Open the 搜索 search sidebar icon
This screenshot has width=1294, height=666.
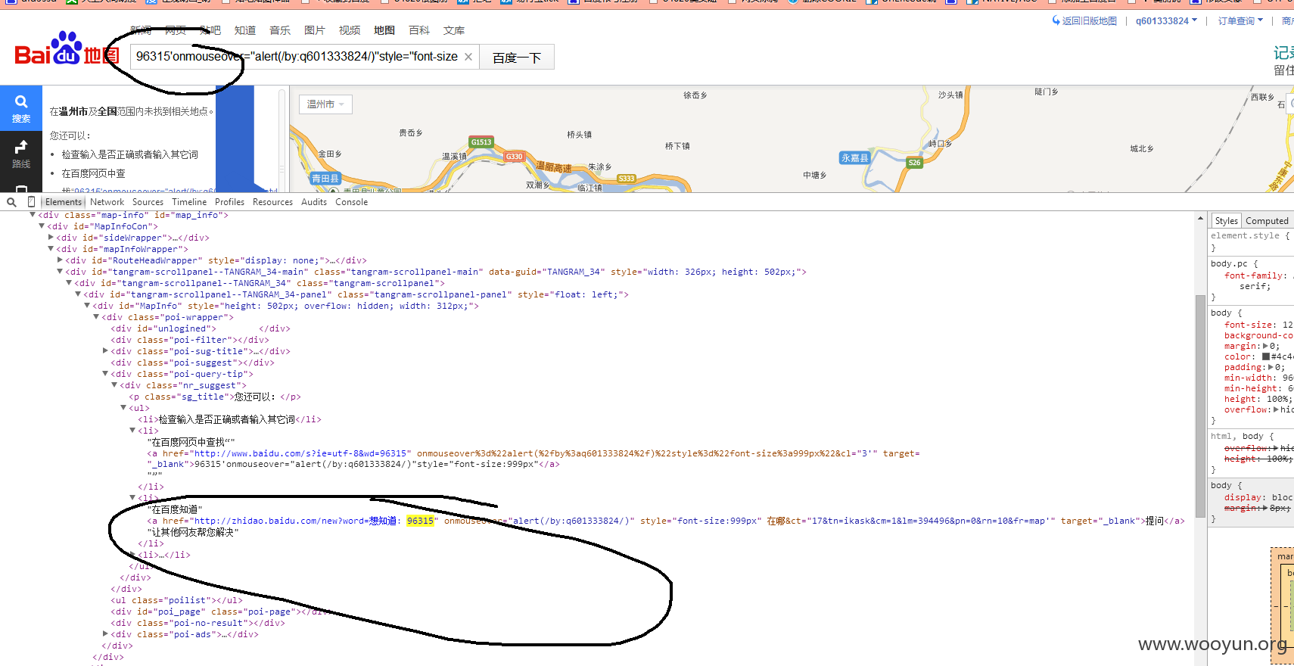(21, 109)
